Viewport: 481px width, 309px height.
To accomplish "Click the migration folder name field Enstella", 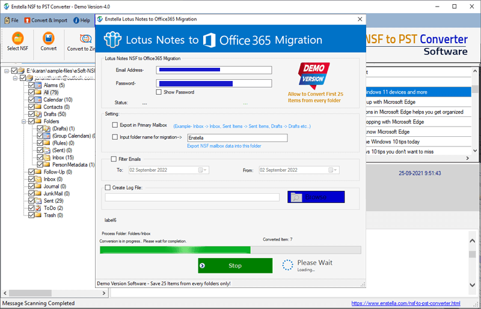I will pyautogui.click(x=237, y=138).
